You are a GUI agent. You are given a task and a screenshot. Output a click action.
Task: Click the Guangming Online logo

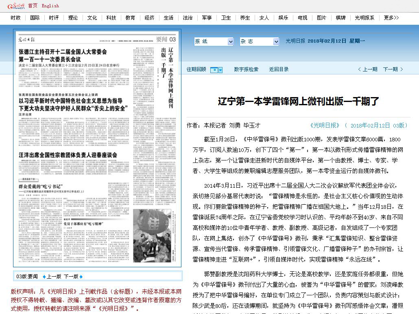pos(16,6)
